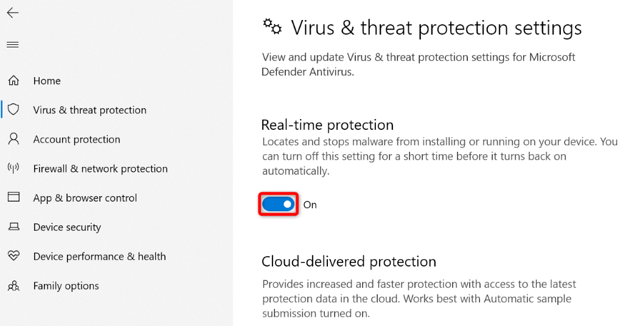Select Virus & threat protection menu item

(x=89, y=110)
